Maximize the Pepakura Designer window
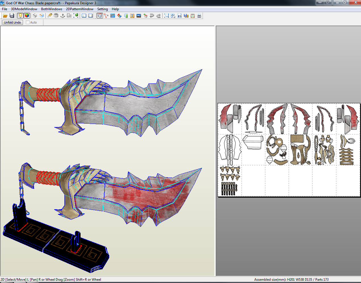Image resolution: width=361 pixels, height=283 pixels. 345,2
